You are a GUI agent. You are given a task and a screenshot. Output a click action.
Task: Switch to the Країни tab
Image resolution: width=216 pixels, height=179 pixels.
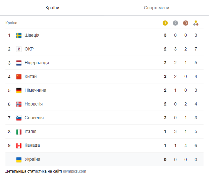point(52,8)
